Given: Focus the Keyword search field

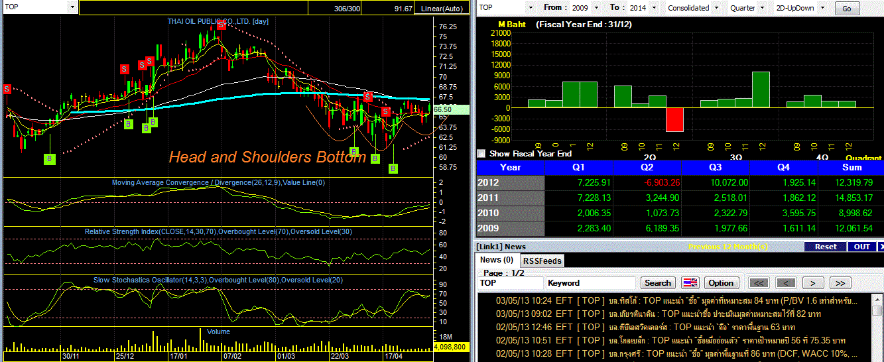Looking at the screenshot, I should (x=591, y=283).
